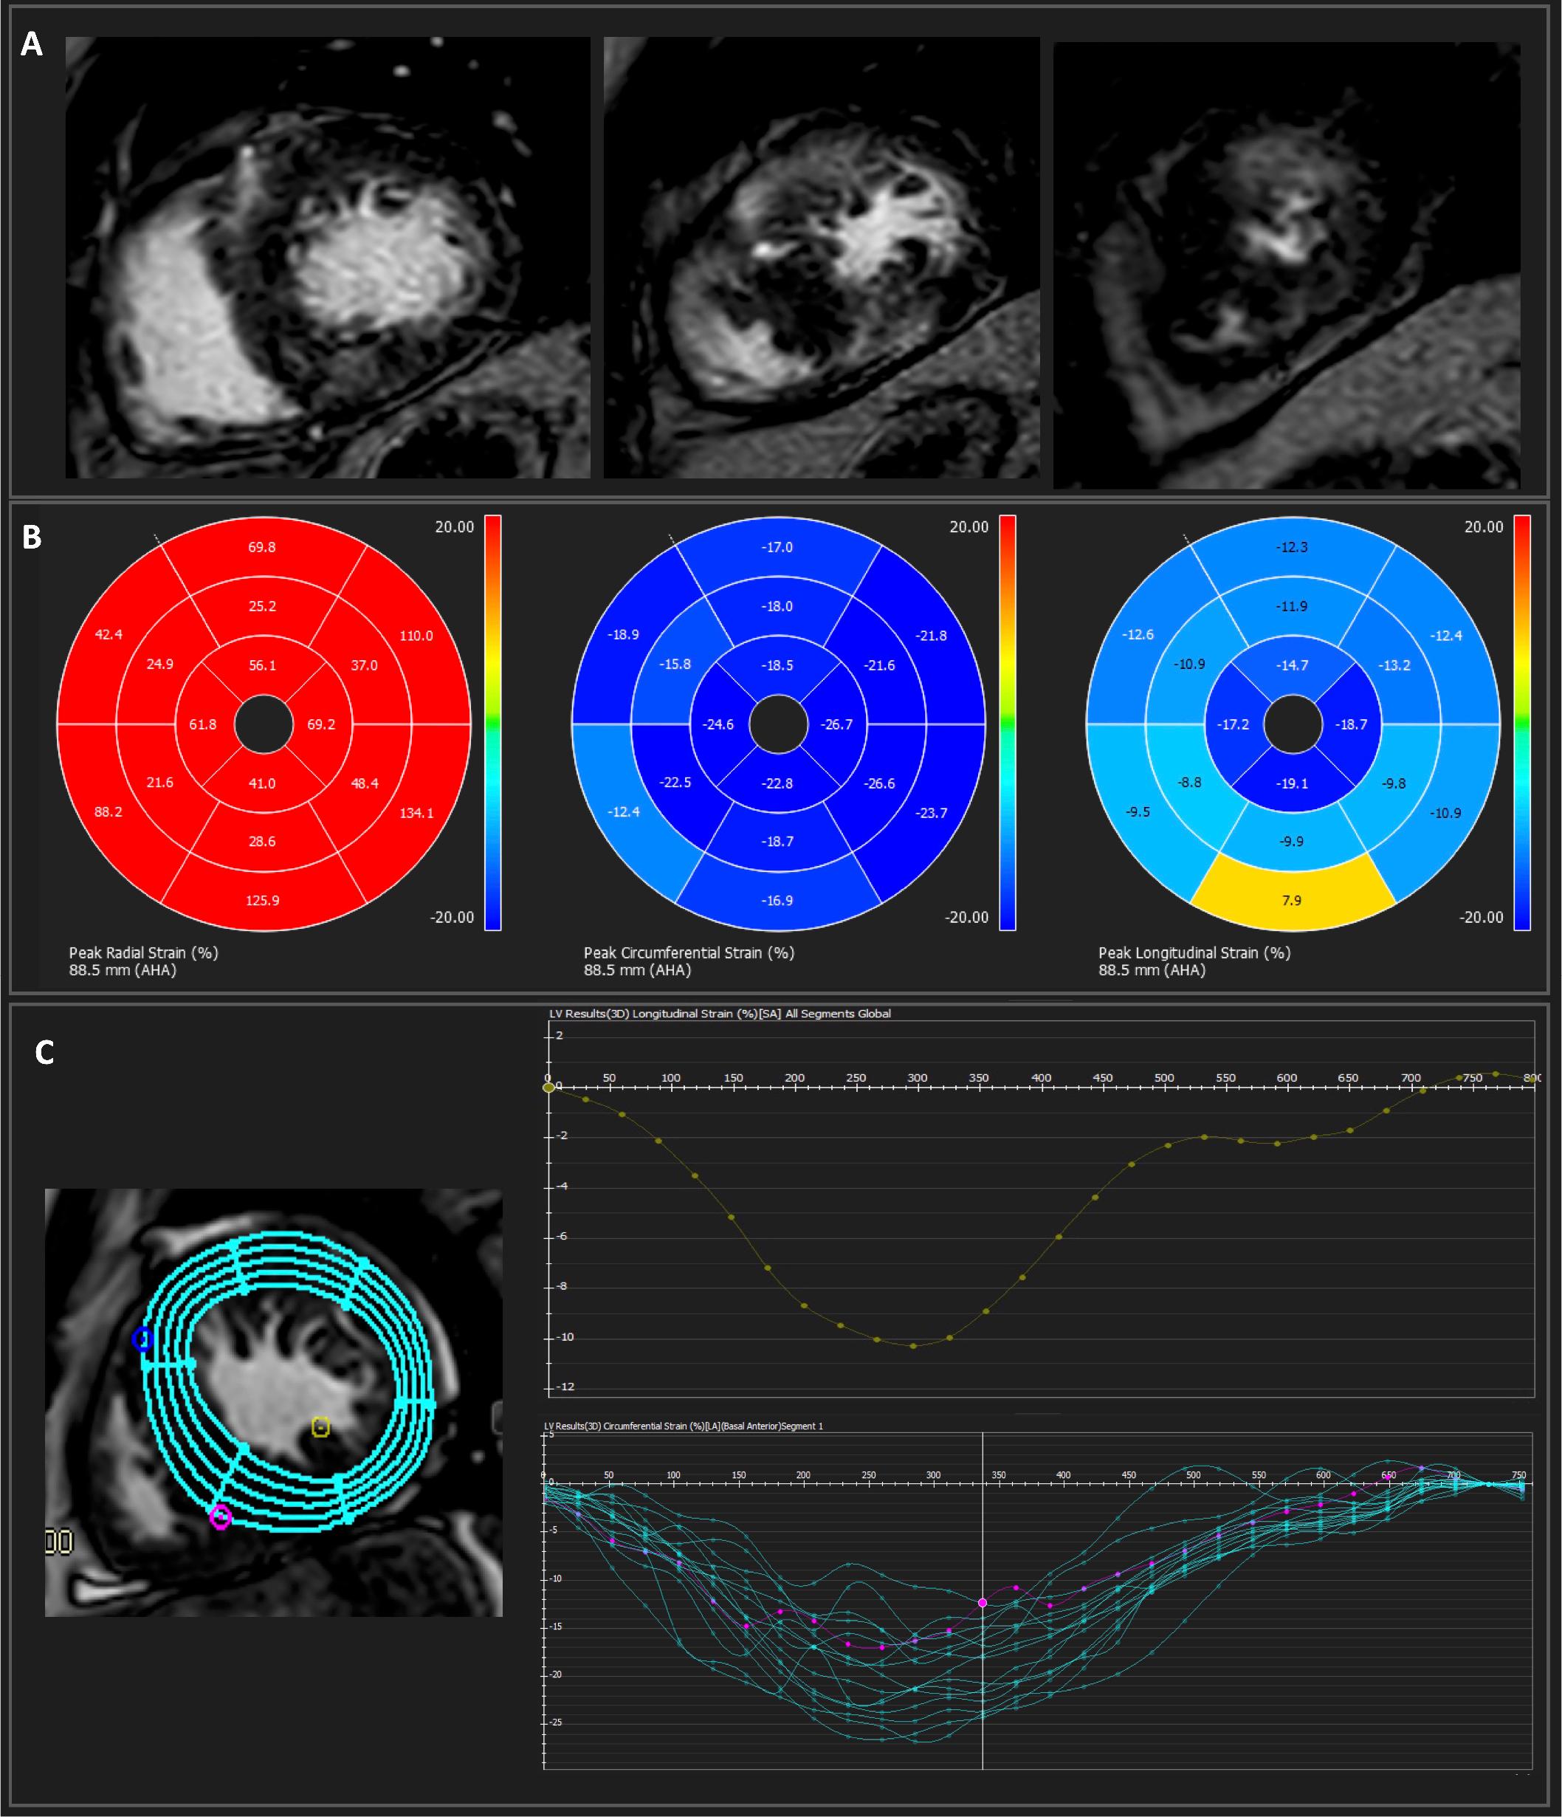
Task: Click the blue circle marker on the myocardial contour
Action: coord(143,1339)
